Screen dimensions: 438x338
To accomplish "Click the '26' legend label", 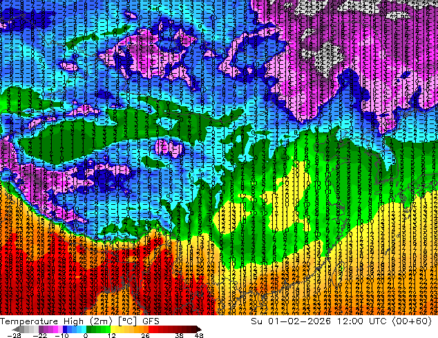I will (145, 335).
